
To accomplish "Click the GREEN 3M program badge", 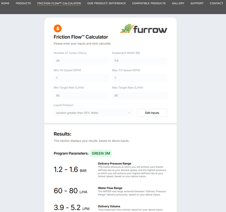I will pyautogui.click(x=101, y=153).
